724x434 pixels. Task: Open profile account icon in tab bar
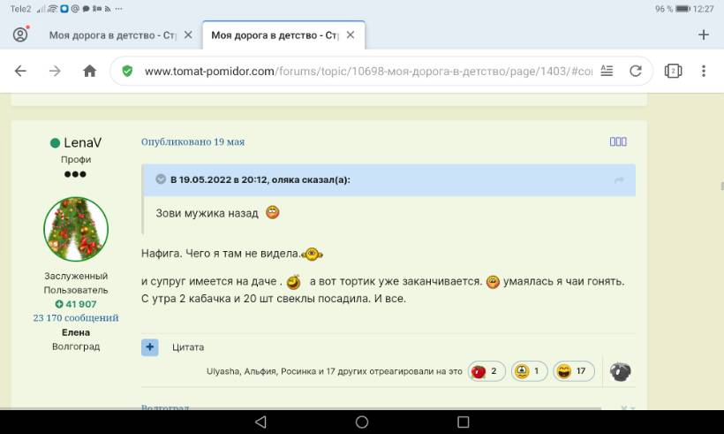click(x=20, y=35)
